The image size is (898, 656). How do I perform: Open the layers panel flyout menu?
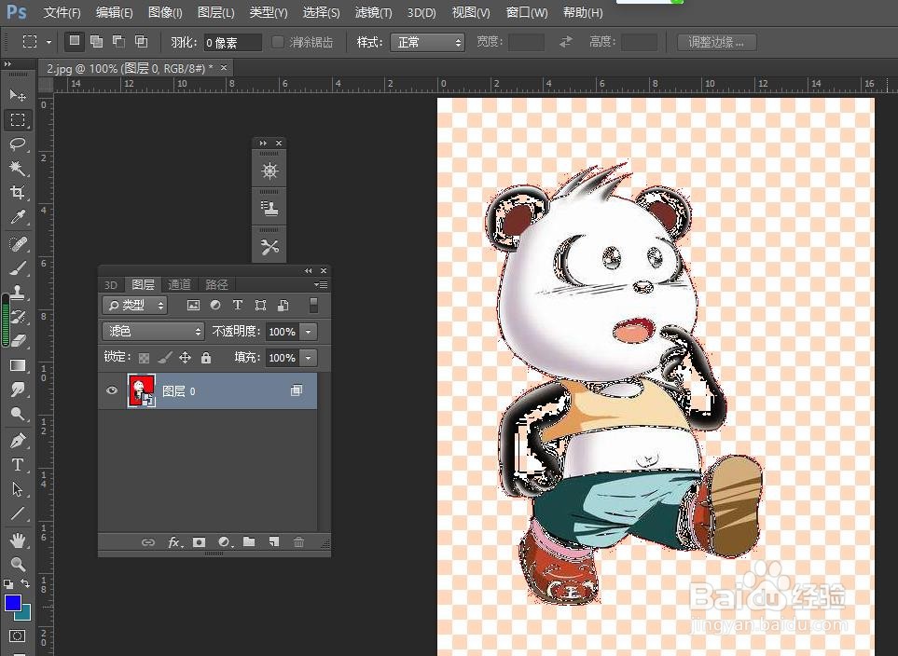[322, 284]
